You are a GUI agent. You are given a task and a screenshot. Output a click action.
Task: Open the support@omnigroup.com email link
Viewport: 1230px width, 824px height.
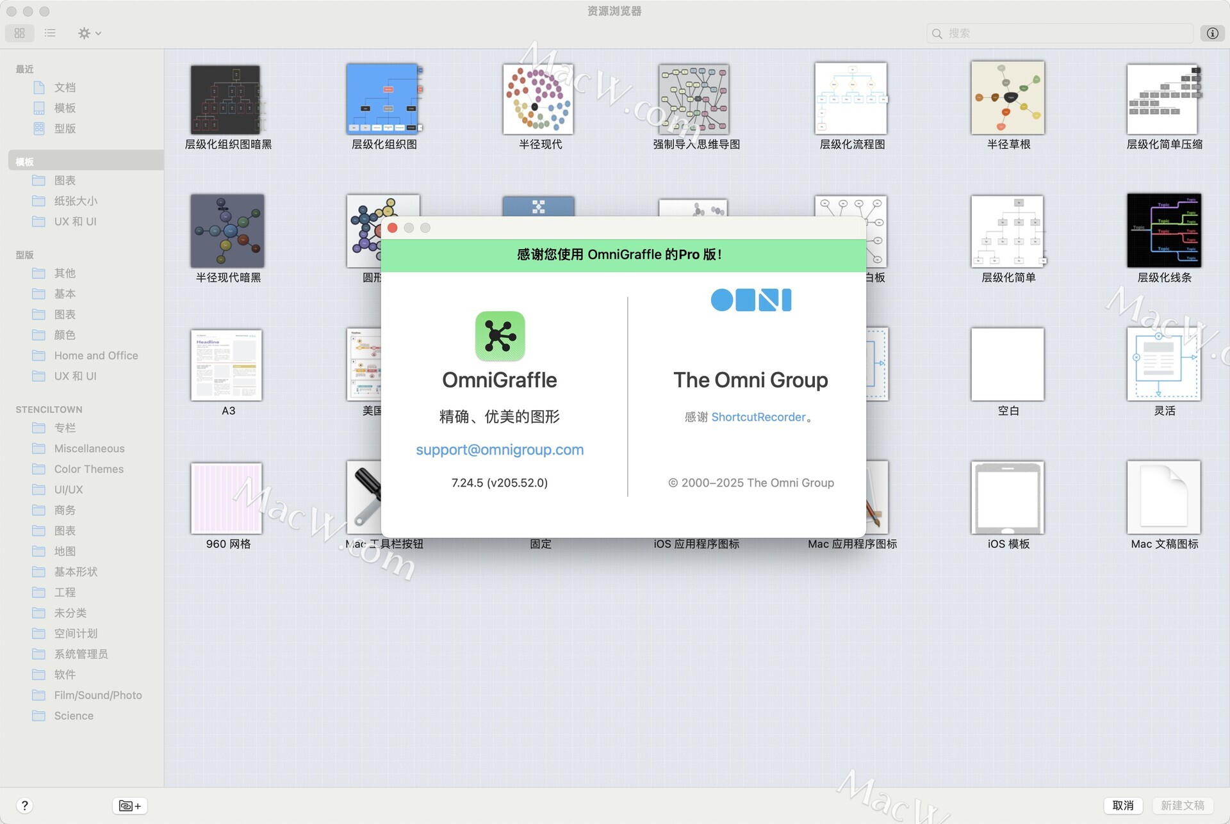point(500,449)
